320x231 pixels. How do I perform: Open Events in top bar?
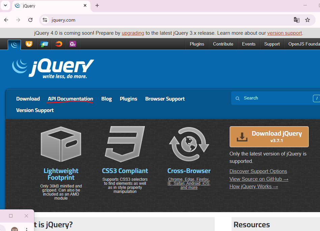pyautogui.click(x=248, y=44)
